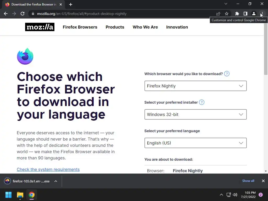This screenshot has height=201, width=268.
Task: Open the Firefox Browsers menu
Action: pos(80,27)
